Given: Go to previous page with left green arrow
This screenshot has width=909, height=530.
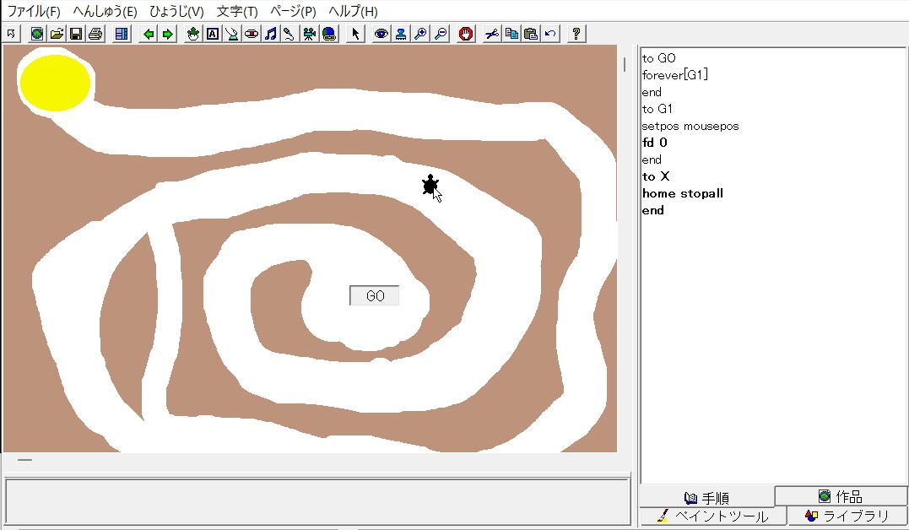Looking at the screenshot, I should [149, 35].
